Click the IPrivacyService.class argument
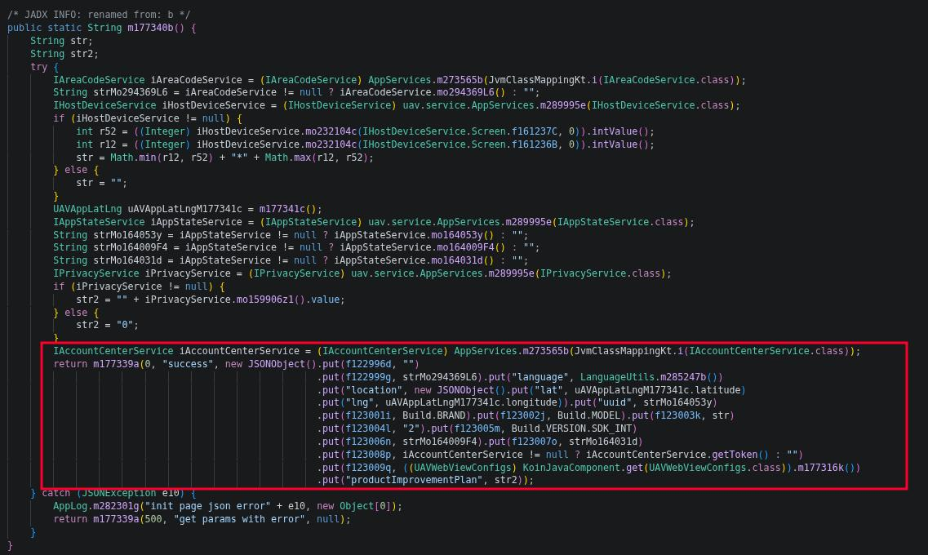This screenshot has width=928, height=555. 600,273
